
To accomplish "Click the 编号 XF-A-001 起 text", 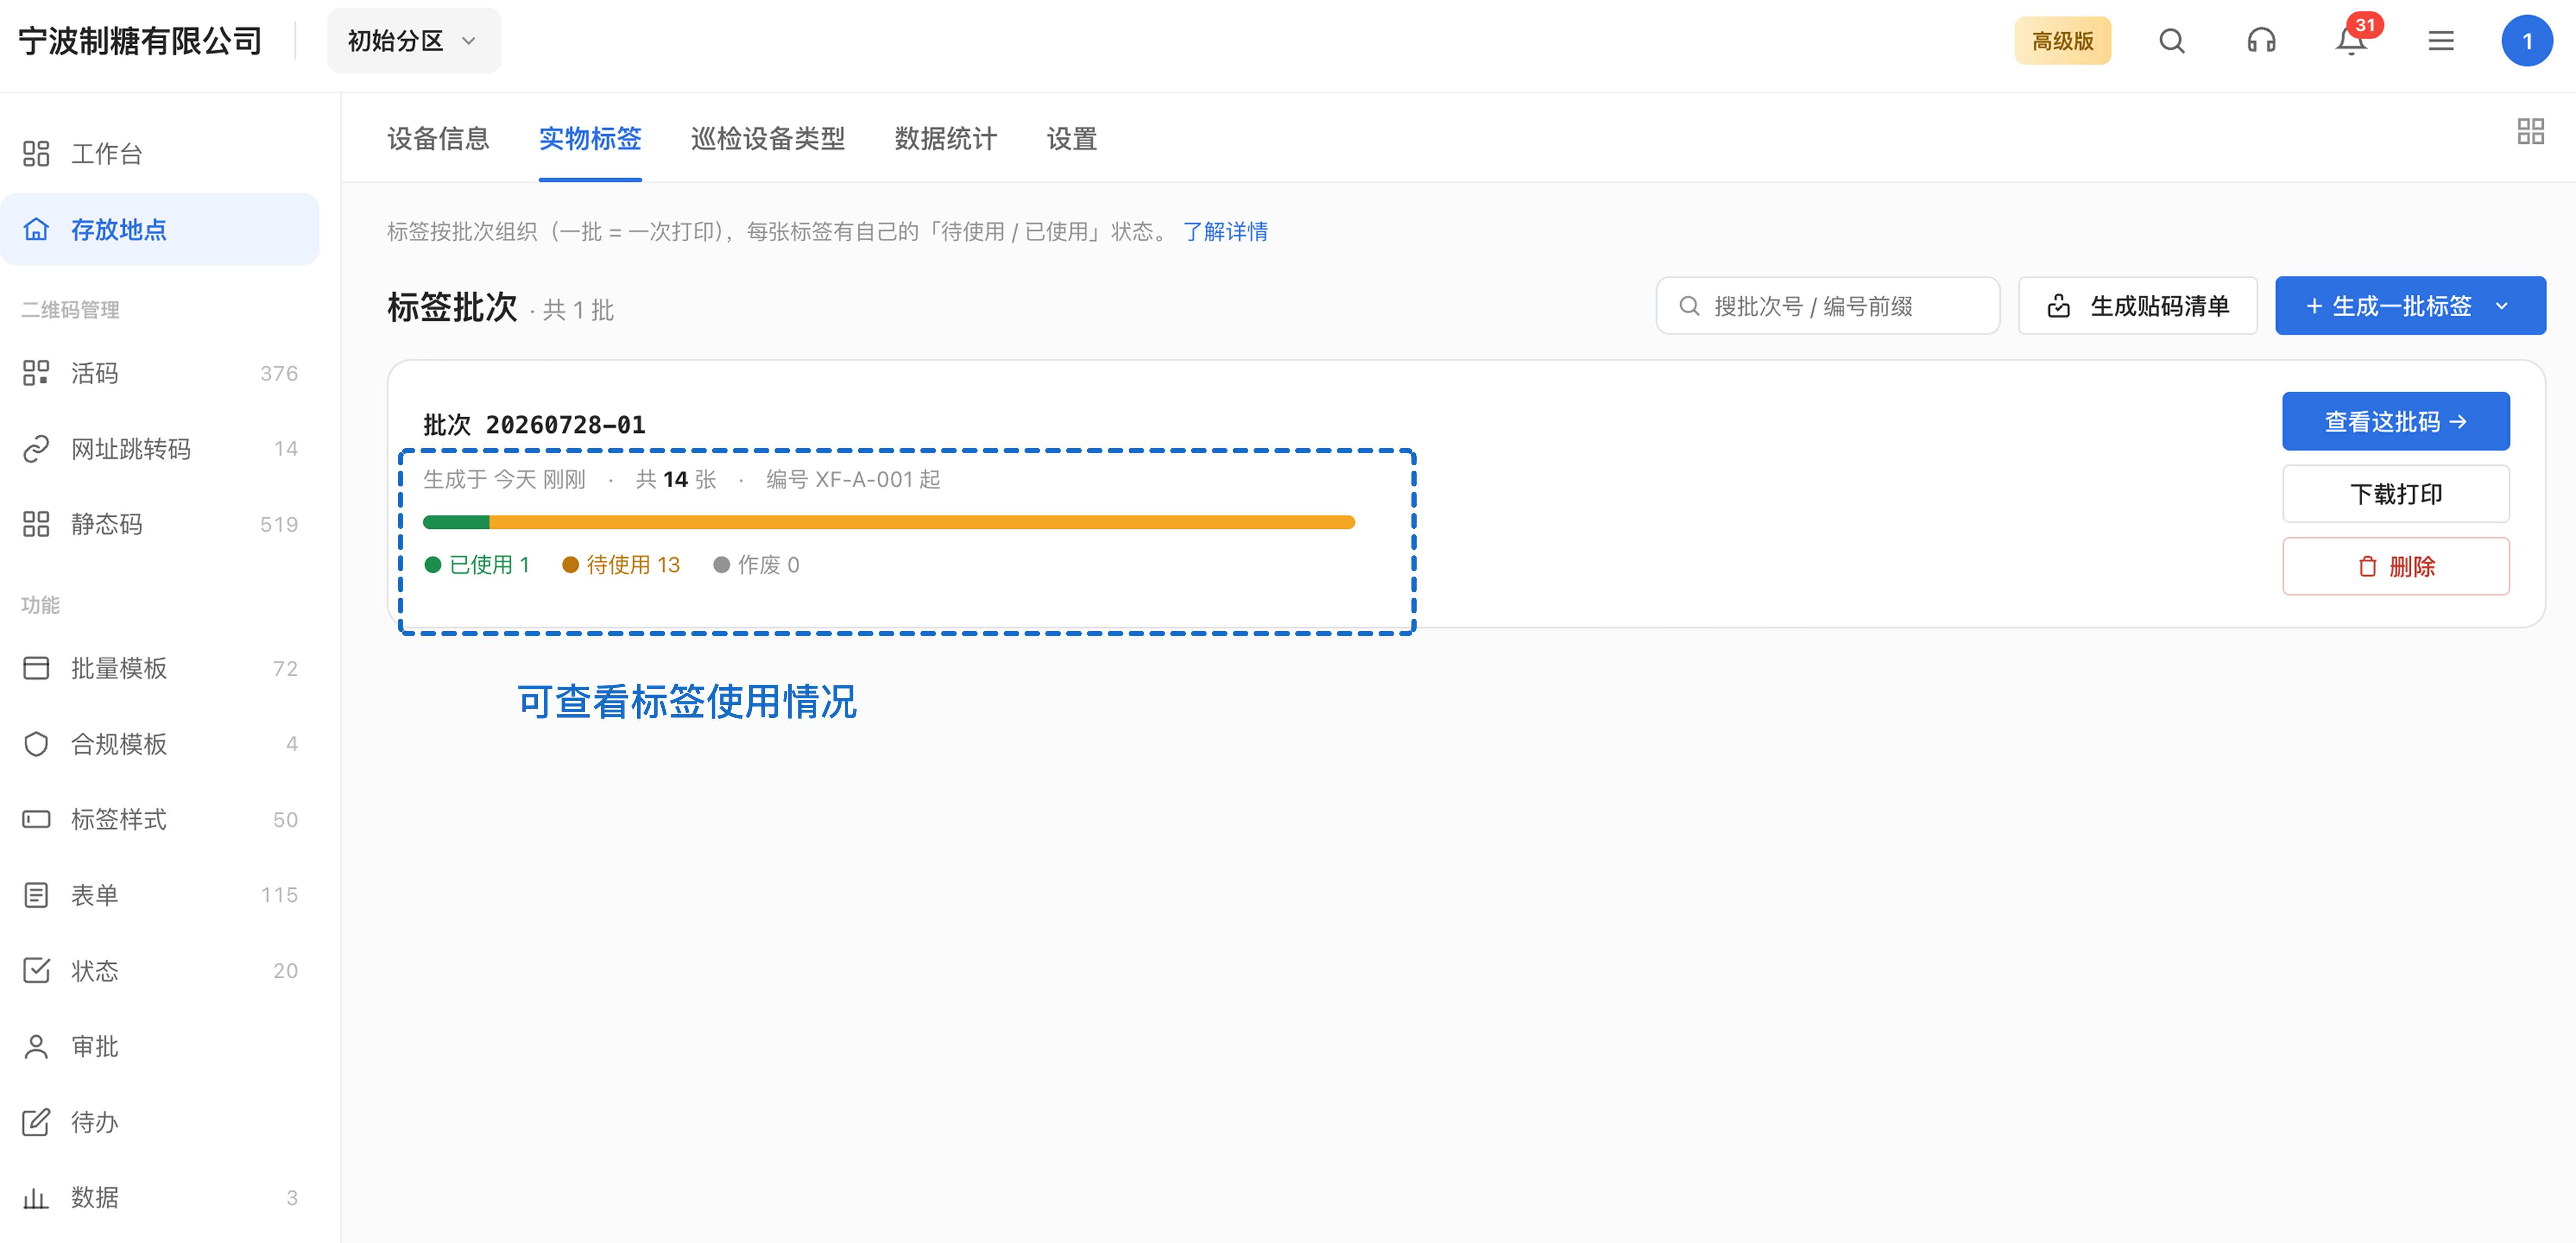I will (x=853, y=480).
